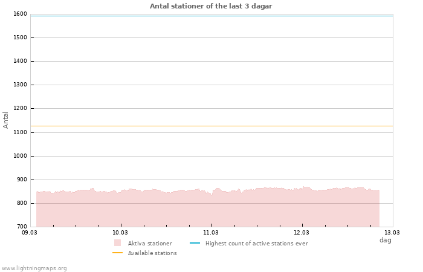Select the 'Aktiva stationer' legend label
The height and width of the screenshot is (272, 423).
pos(150,243)
